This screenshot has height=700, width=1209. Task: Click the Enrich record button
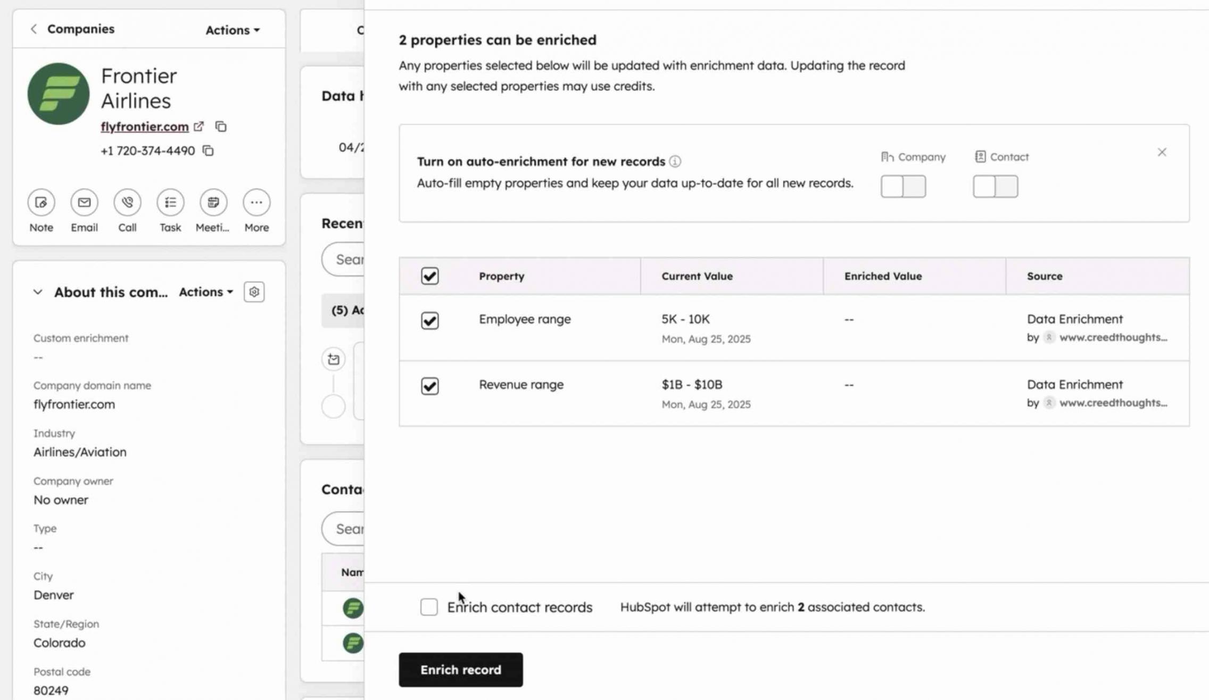(460, 670)
